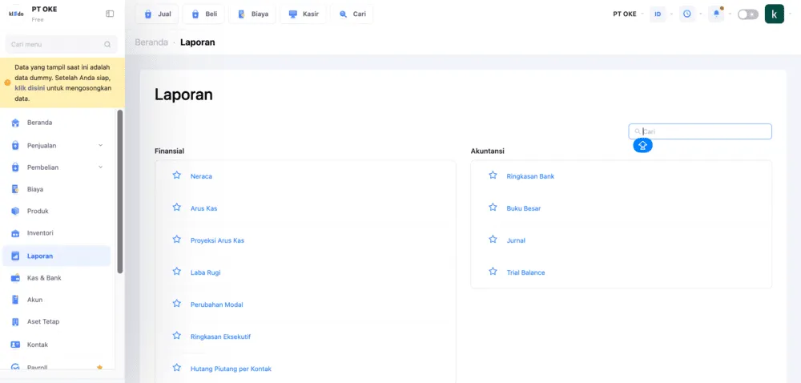Star Hutang Piutang per Kontak
Screen dimensions: 801x383
click(x=177, y=367)
